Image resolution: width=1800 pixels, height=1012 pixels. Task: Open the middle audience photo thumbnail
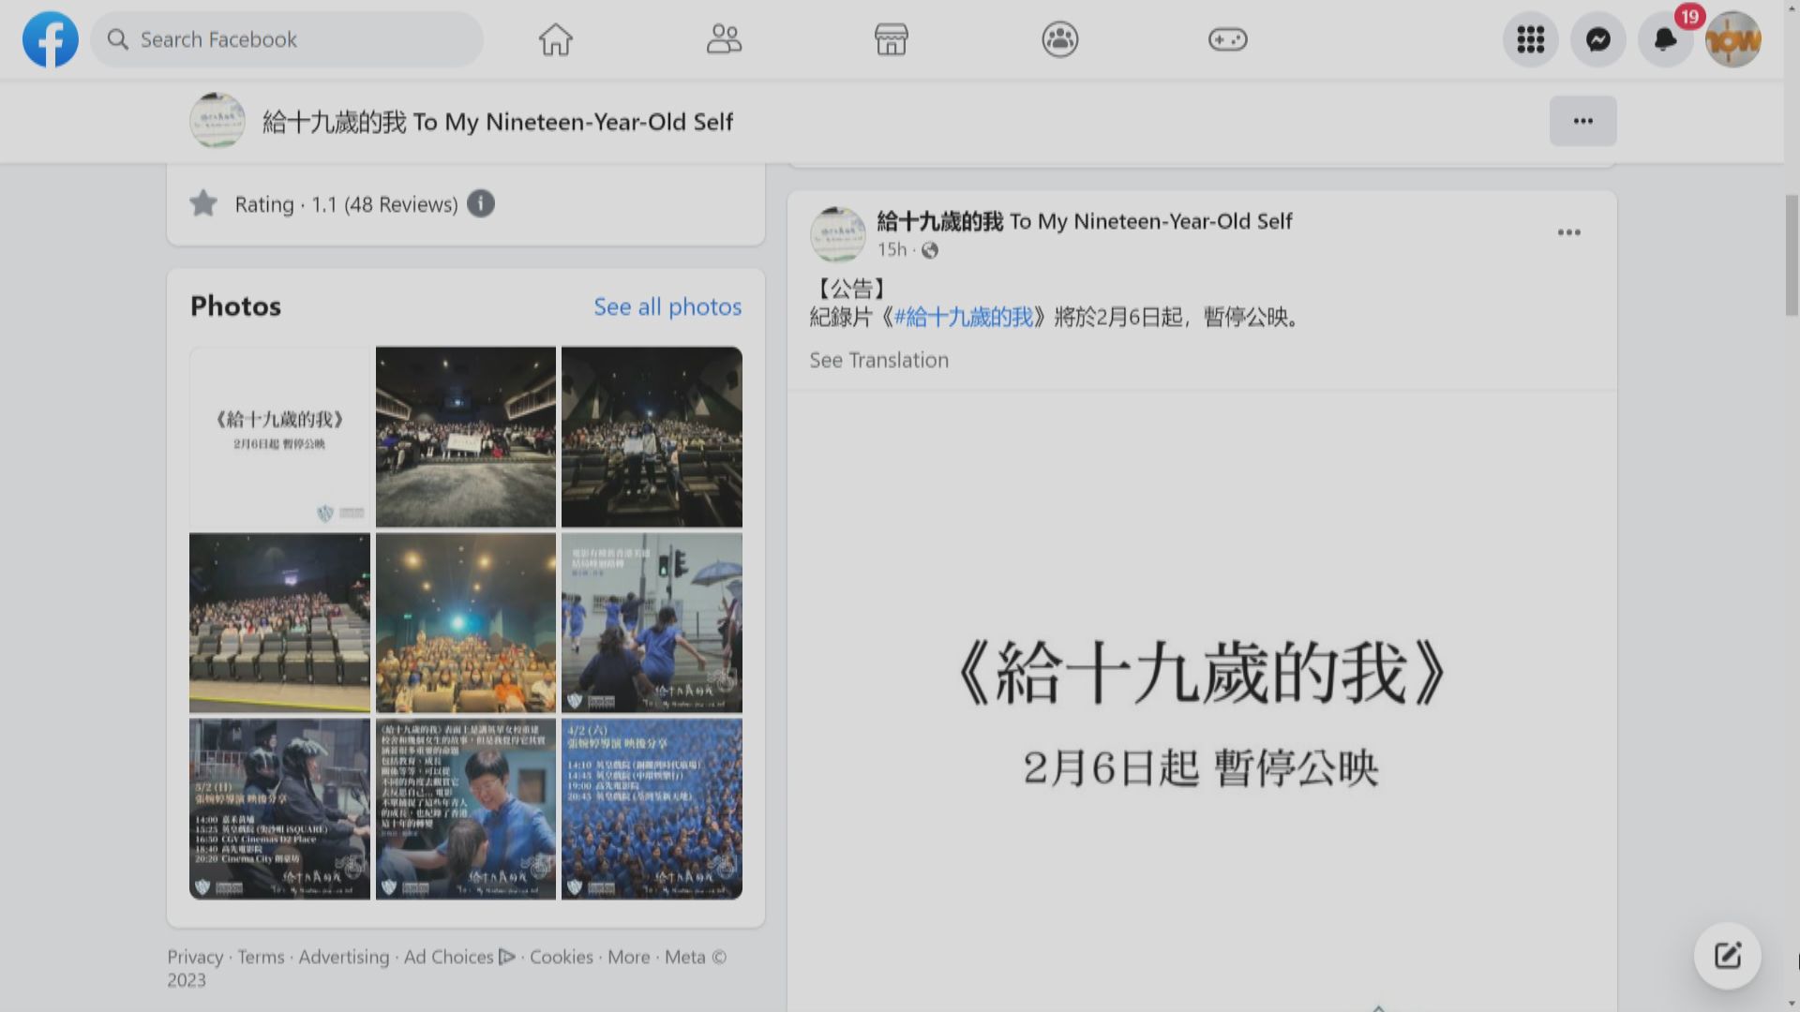466,622
